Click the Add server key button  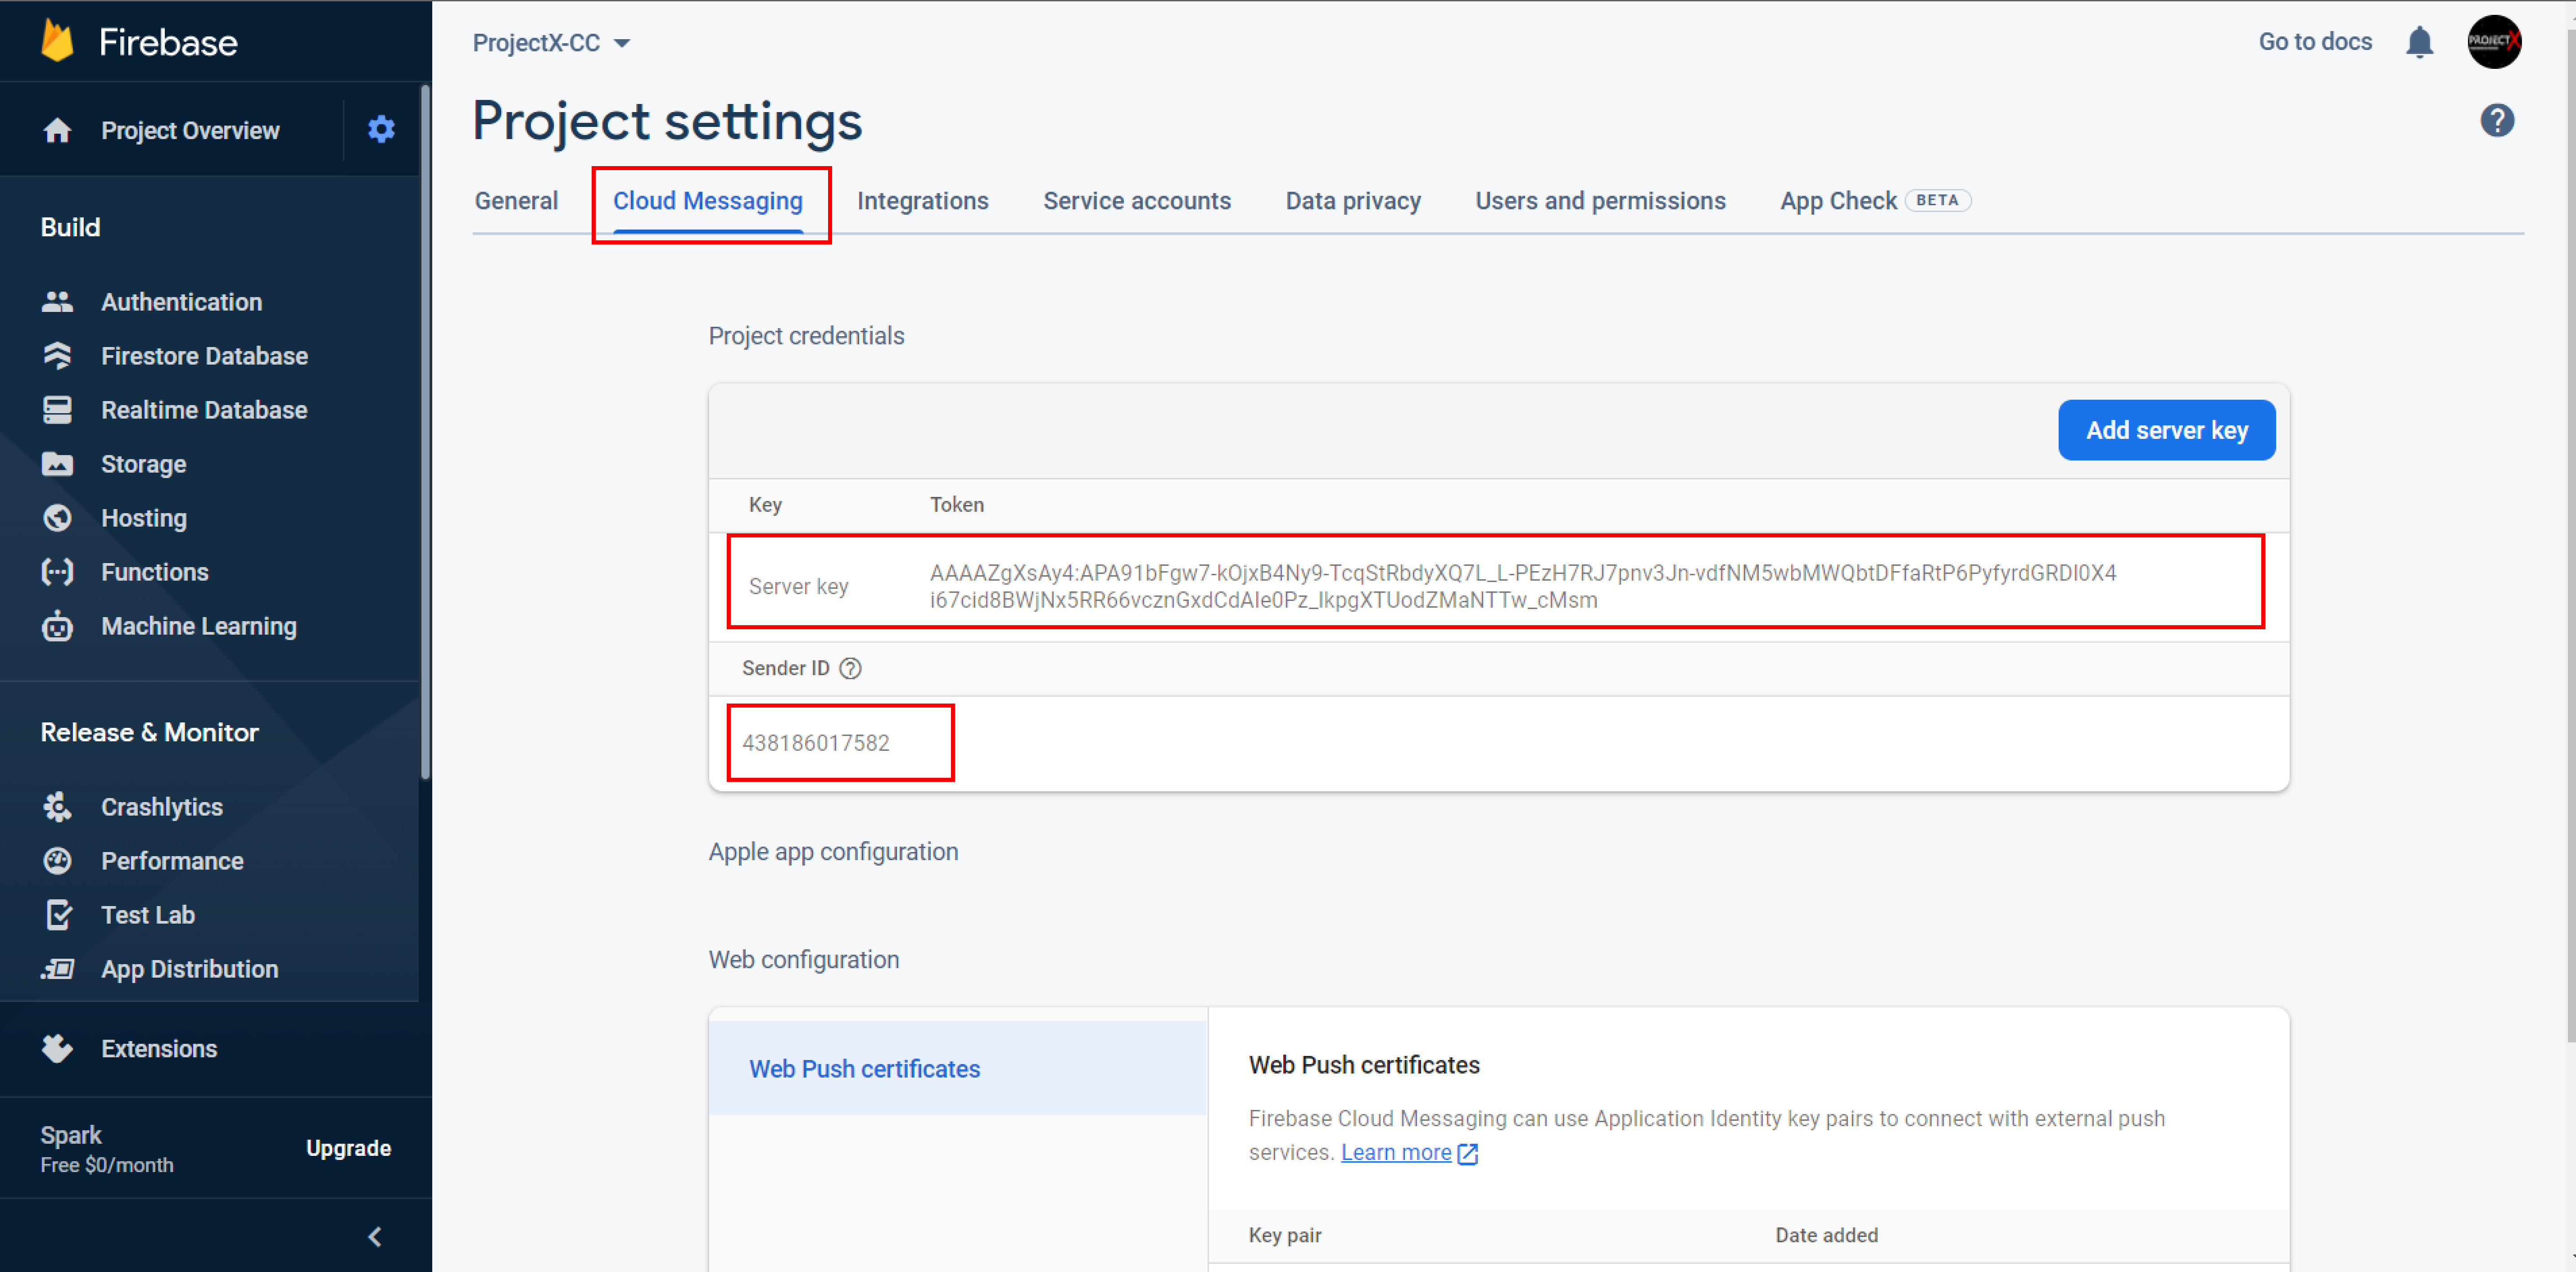(x=2166, y=430)
